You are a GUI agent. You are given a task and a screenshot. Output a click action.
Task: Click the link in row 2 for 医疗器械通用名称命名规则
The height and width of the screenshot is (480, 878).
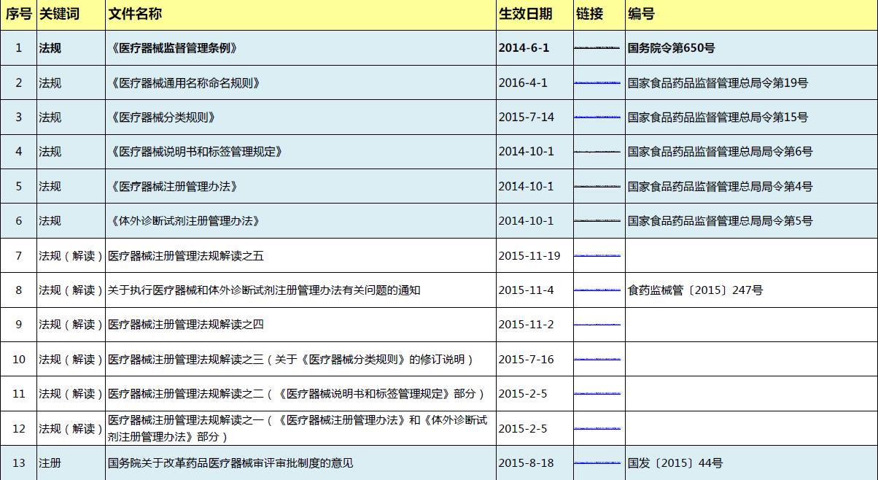[x=597, y=83]
